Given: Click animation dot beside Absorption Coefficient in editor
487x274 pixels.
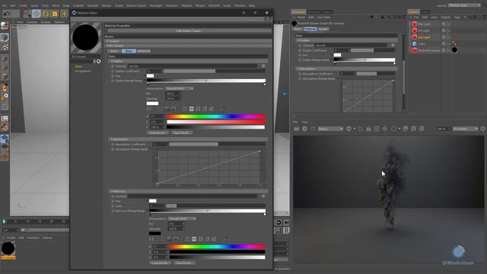Looking at the screenshot, I should pyautogui.click(x=113, y=145).
